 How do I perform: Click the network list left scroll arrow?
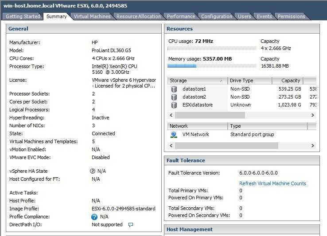pos(171,145)
